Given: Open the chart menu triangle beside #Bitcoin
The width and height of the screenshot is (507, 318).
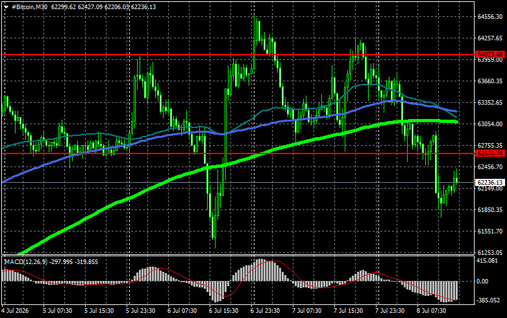Looking at the screenshot, I should tap(6, 7).
